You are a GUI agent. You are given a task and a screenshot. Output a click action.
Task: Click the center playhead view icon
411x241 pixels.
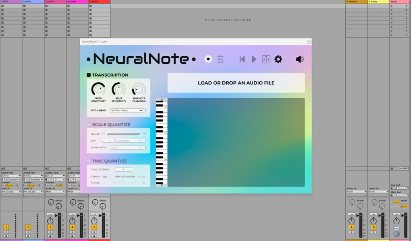click(266, 59)
